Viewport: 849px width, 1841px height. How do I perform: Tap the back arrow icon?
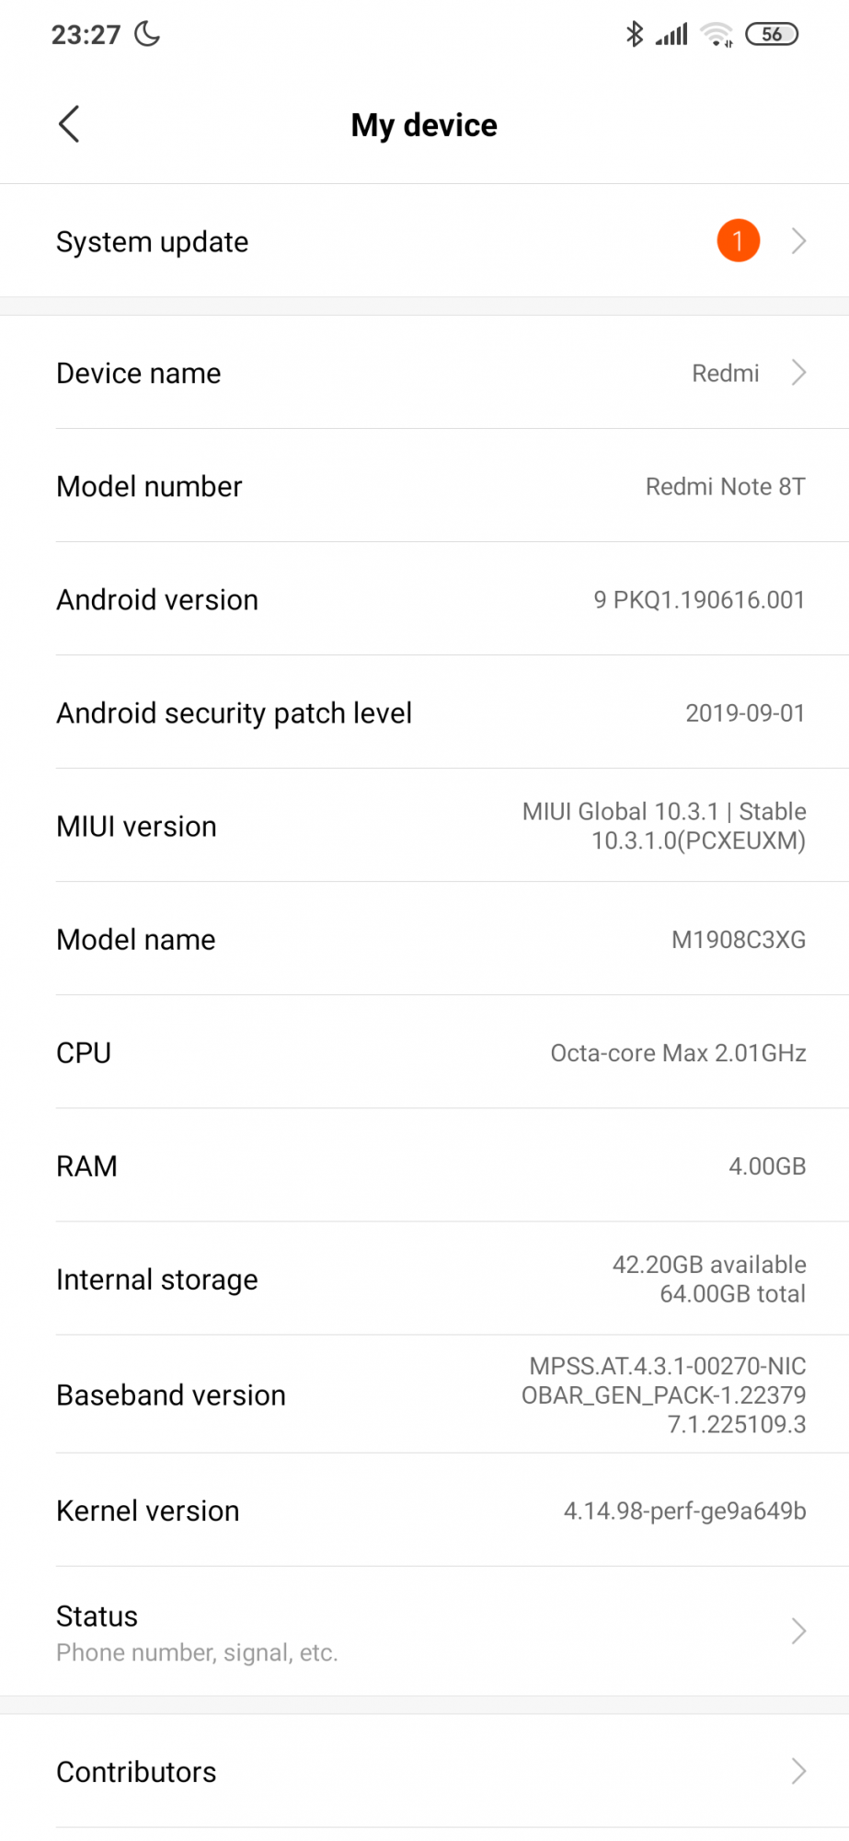pyautogui.click(x=69, y=124)
